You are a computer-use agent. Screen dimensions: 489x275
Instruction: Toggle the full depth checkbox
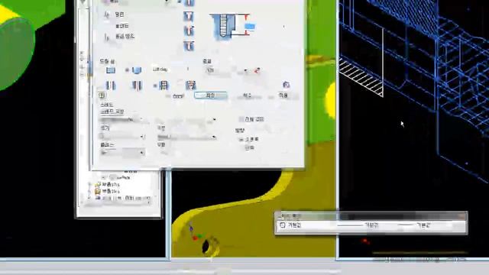click(x=241, y=119)
